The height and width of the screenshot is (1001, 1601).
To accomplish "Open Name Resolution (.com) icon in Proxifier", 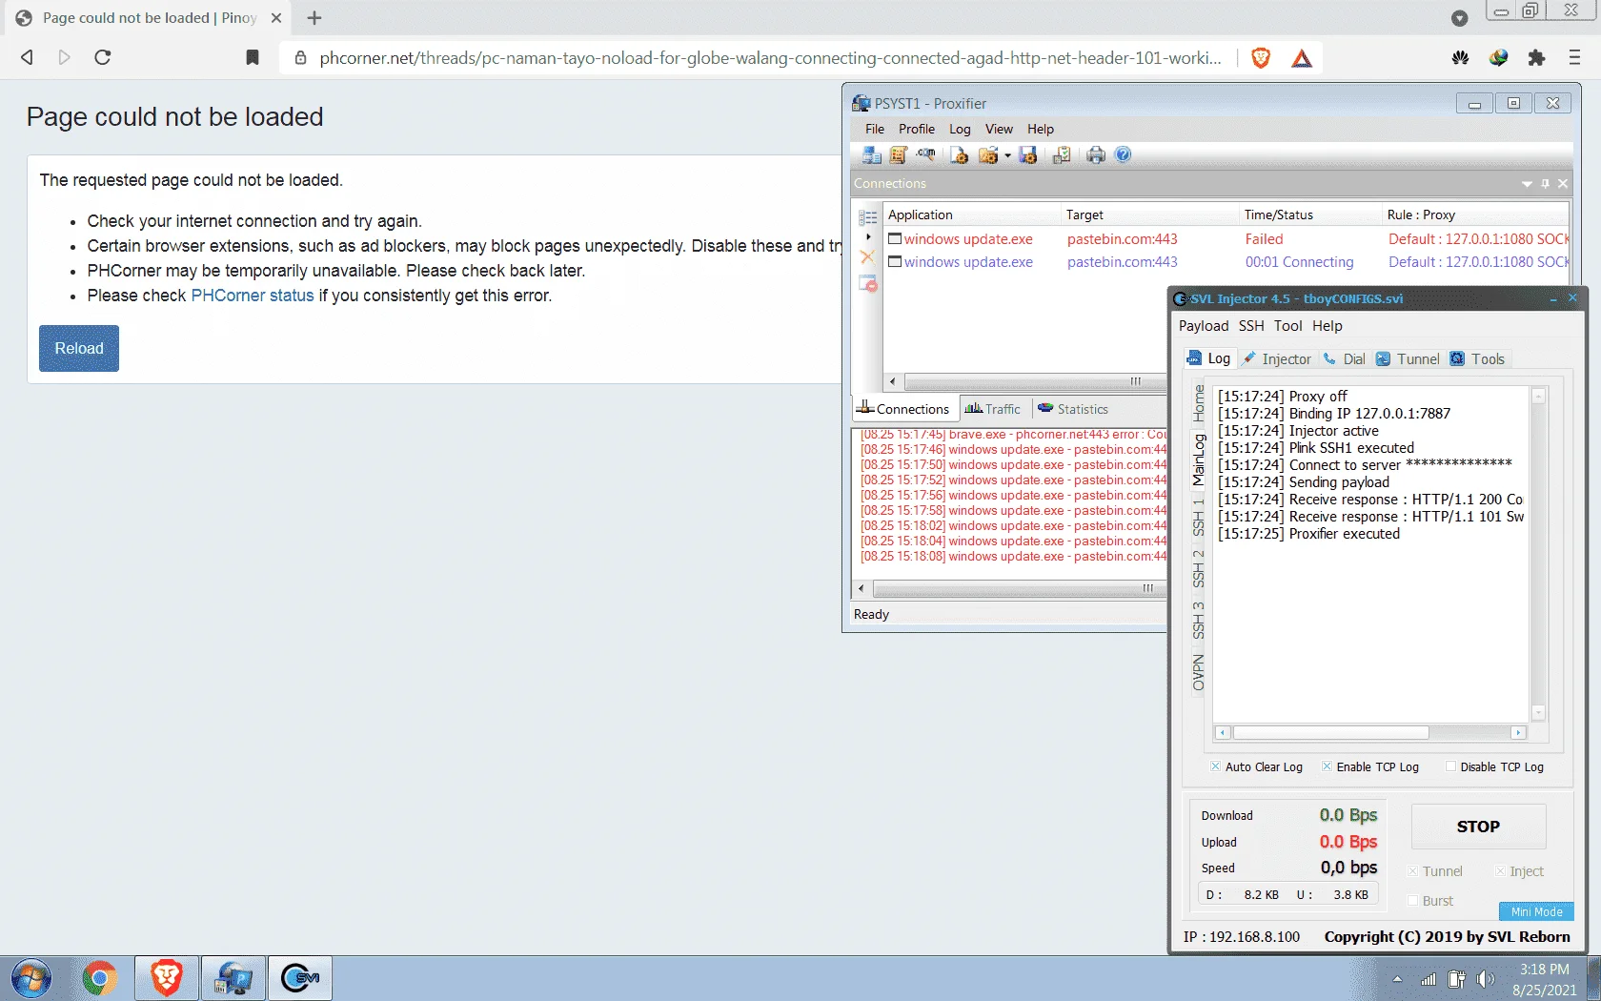I will point(925,155).
